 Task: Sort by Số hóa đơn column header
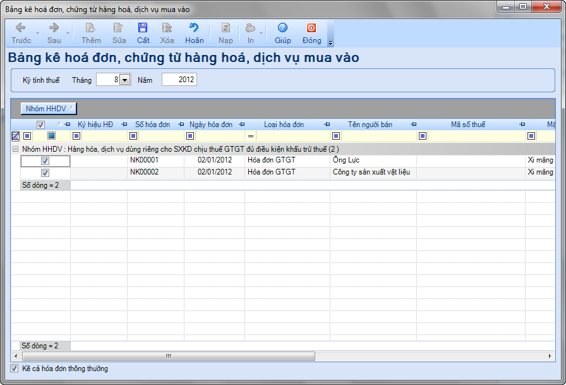tap(152, 125)
